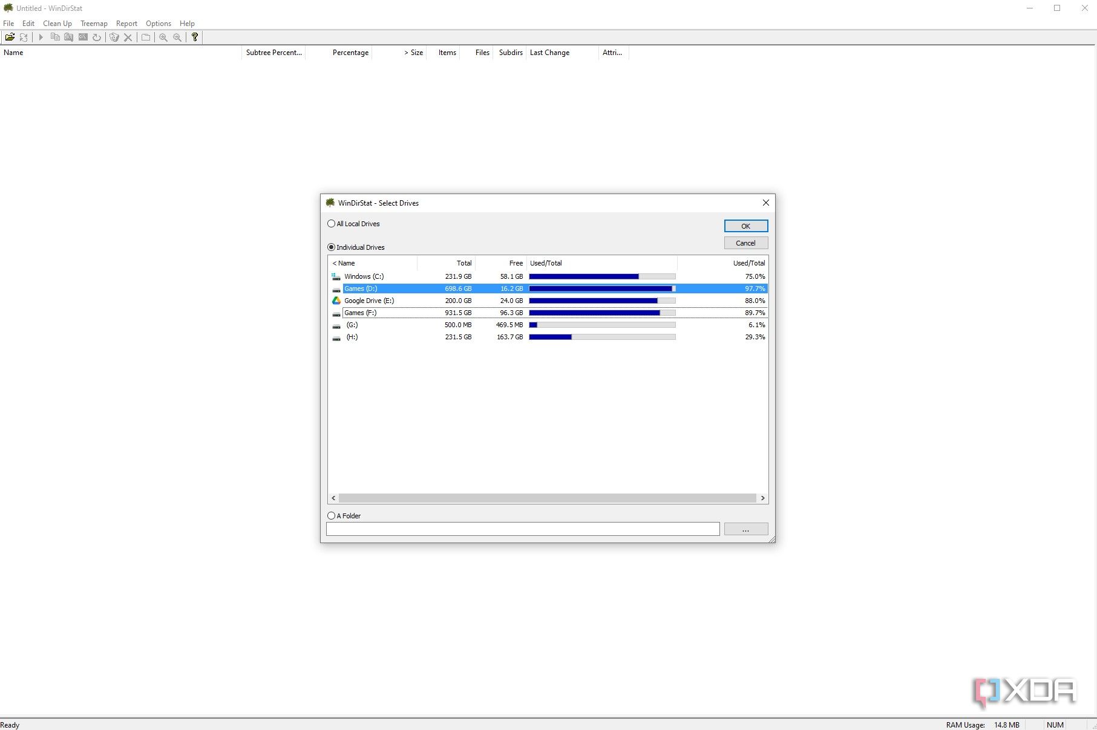Click the usage bar of Games (D:)
Viewport: 1097px width, 730px height.
tap(602, 288)
